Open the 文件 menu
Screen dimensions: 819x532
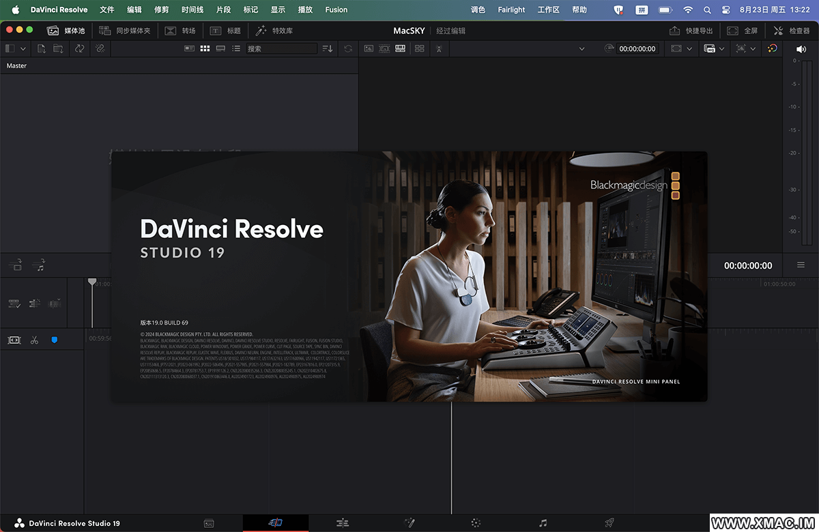(107, 10)
